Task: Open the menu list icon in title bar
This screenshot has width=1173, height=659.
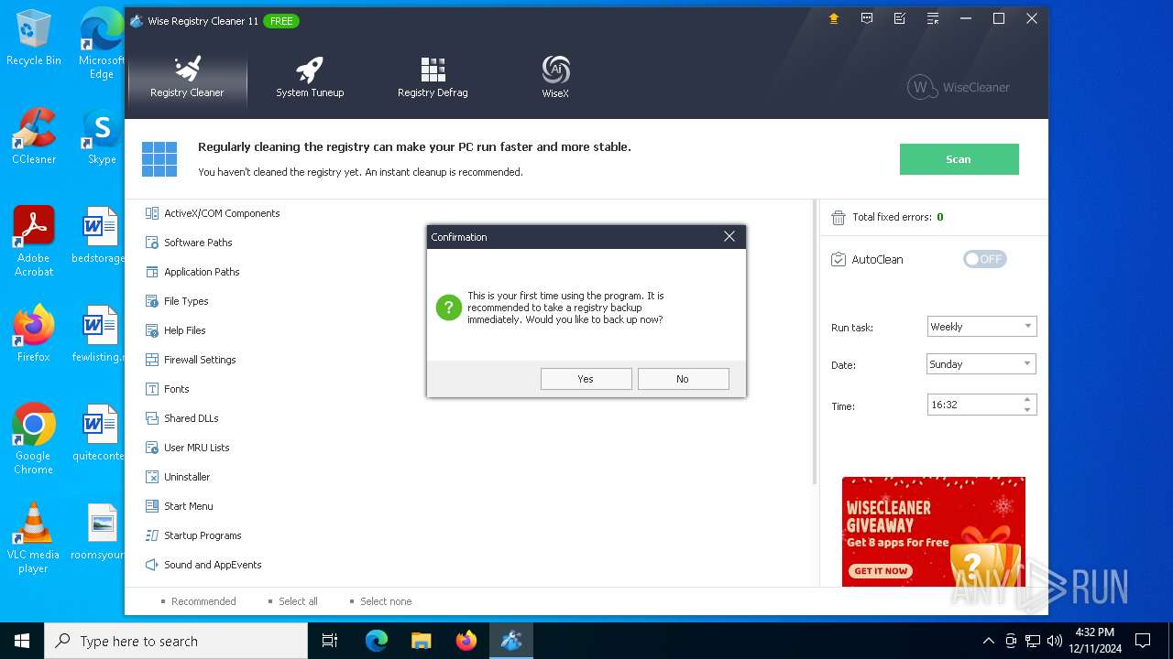Action: click(933, 18)
